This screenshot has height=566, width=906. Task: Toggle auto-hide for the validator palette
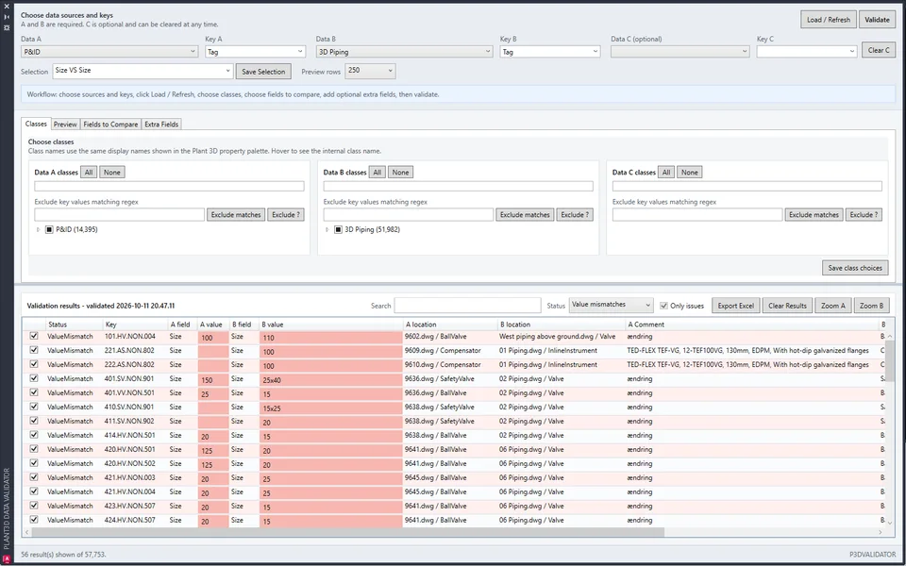(7, 17)
